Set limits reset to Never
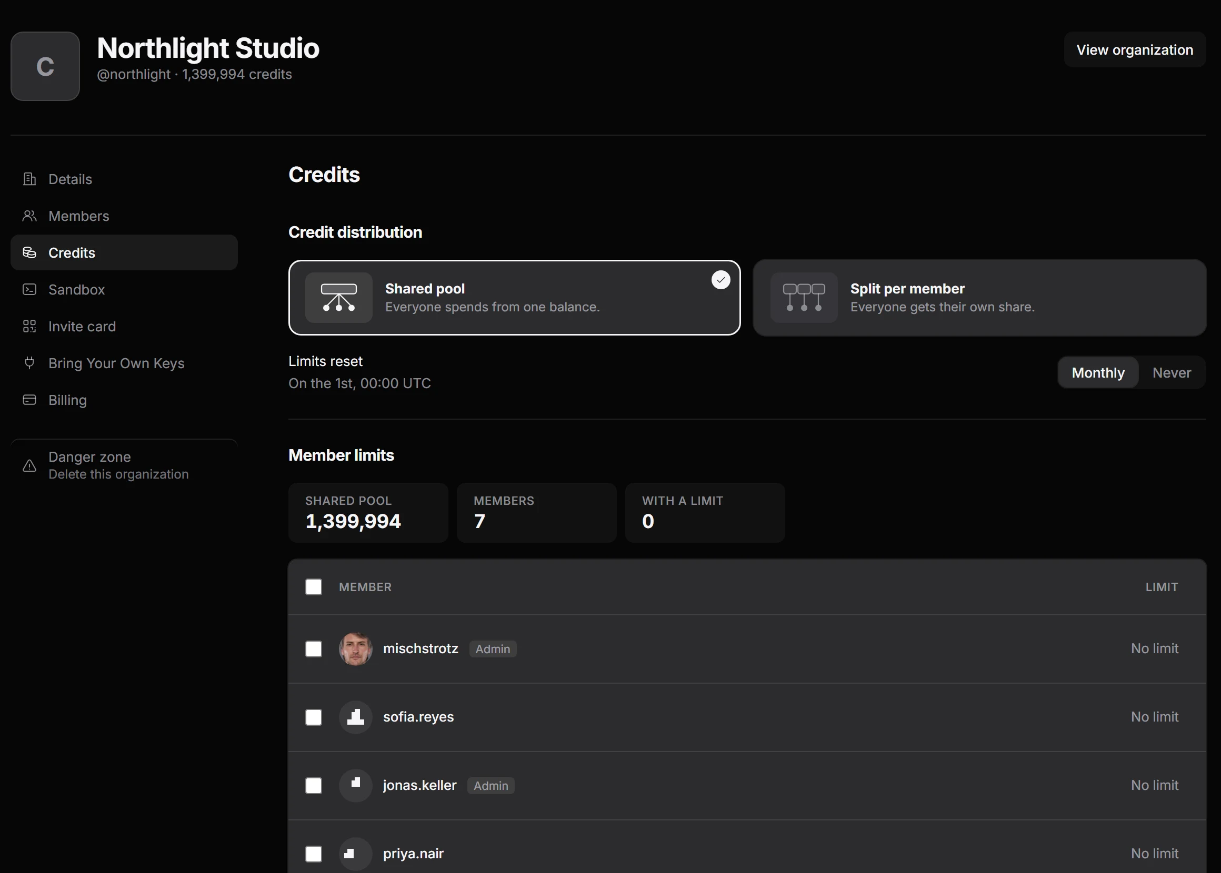 1172,372
